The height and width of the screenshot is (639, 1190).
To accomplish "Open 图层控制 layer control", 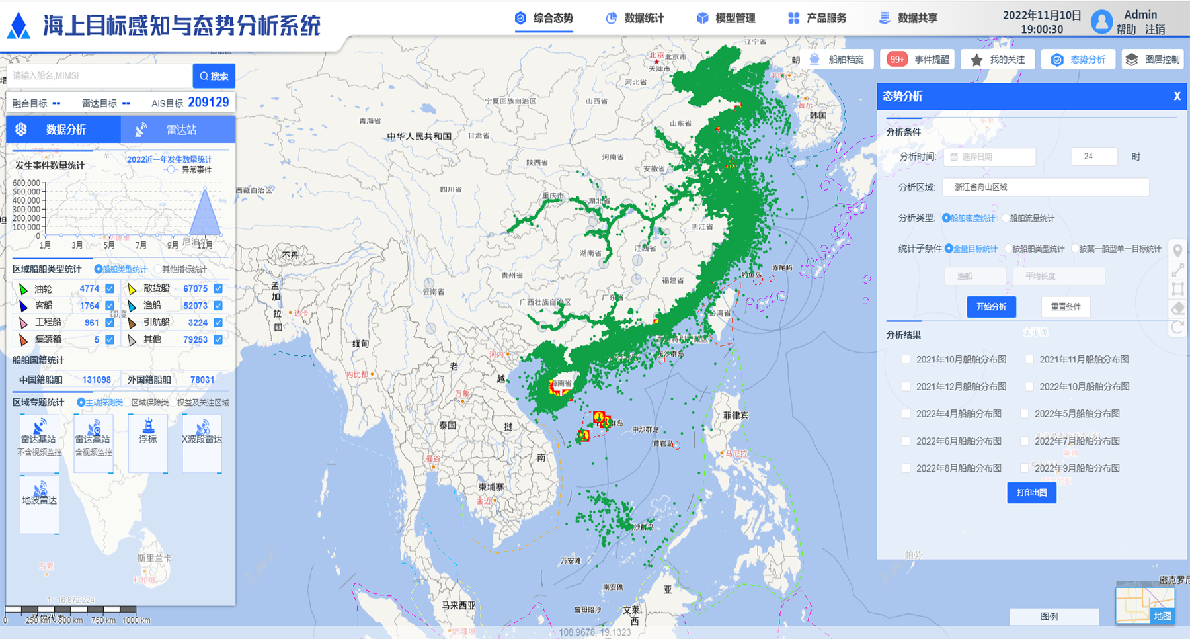I will pyautogui.click(x=1154, y=60).
